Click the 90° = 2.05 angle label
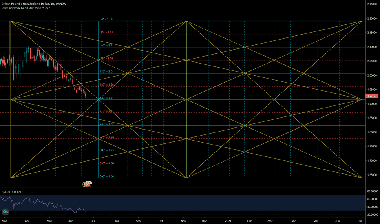The image size is (380, 224). pyautogui.click(x=107, y=59)
